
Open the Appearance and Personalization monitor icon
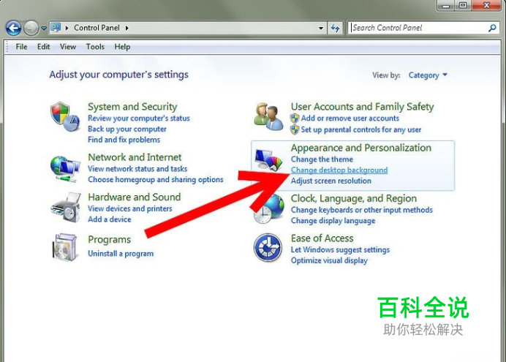[268, 159]
